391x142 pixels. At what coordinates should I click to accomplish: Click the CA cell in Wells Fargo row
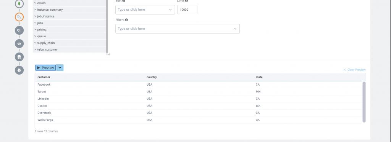point(258,120)
